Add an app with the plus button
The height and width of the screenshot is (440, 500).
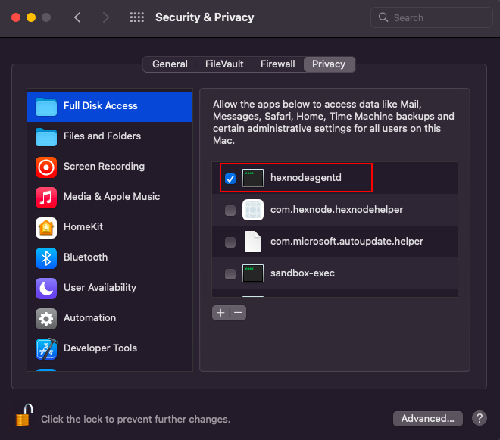[220, 313]
